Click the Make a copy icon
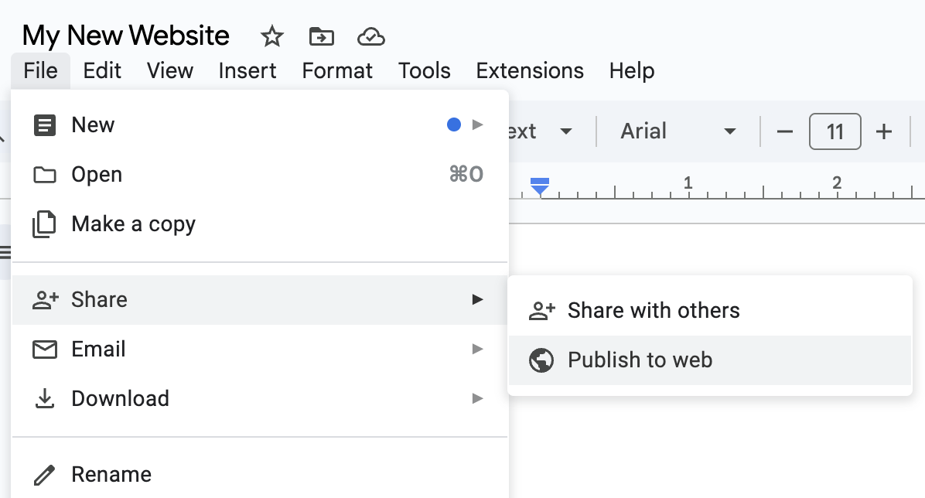 point(45,223)
